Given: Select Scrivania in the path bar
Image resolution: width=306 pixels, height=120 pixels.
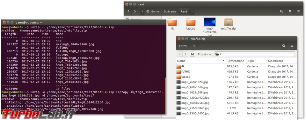Looking at the screenshot, I should click(x=170, y=11).
